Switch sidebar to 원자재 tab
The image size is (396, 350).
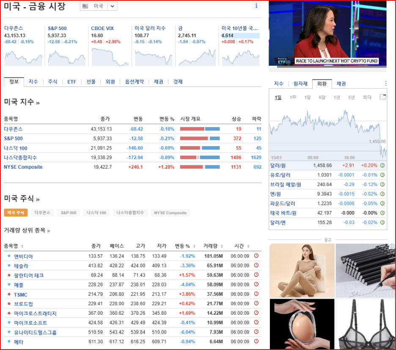300,83
